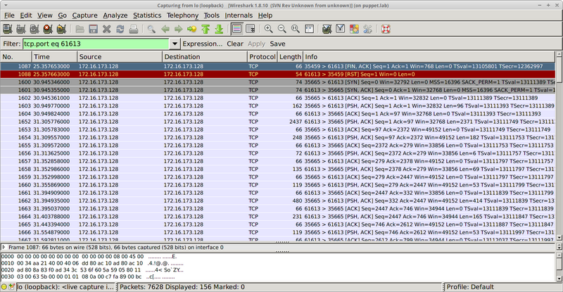Open the Telephony menu

(x=182, y=15)
